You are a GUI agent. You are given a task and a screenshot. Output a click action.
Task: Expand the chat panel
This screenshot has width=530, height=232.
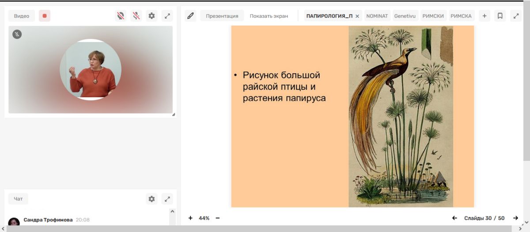[167, 199]
